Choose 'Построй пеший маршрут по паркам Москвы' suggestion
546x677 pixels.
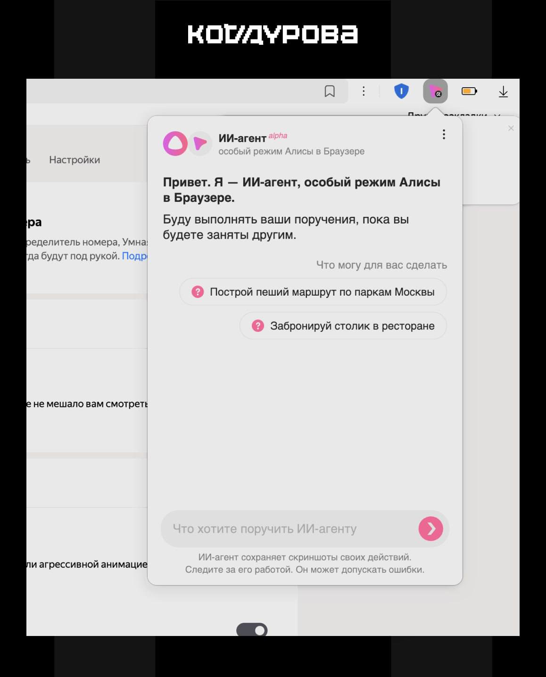pos(313,292)
